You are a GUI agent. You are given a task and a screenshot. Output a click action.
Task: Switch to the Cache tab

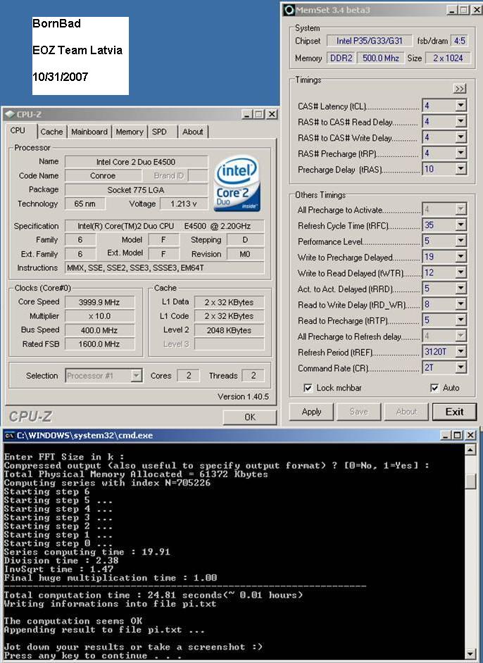(51, 132)
